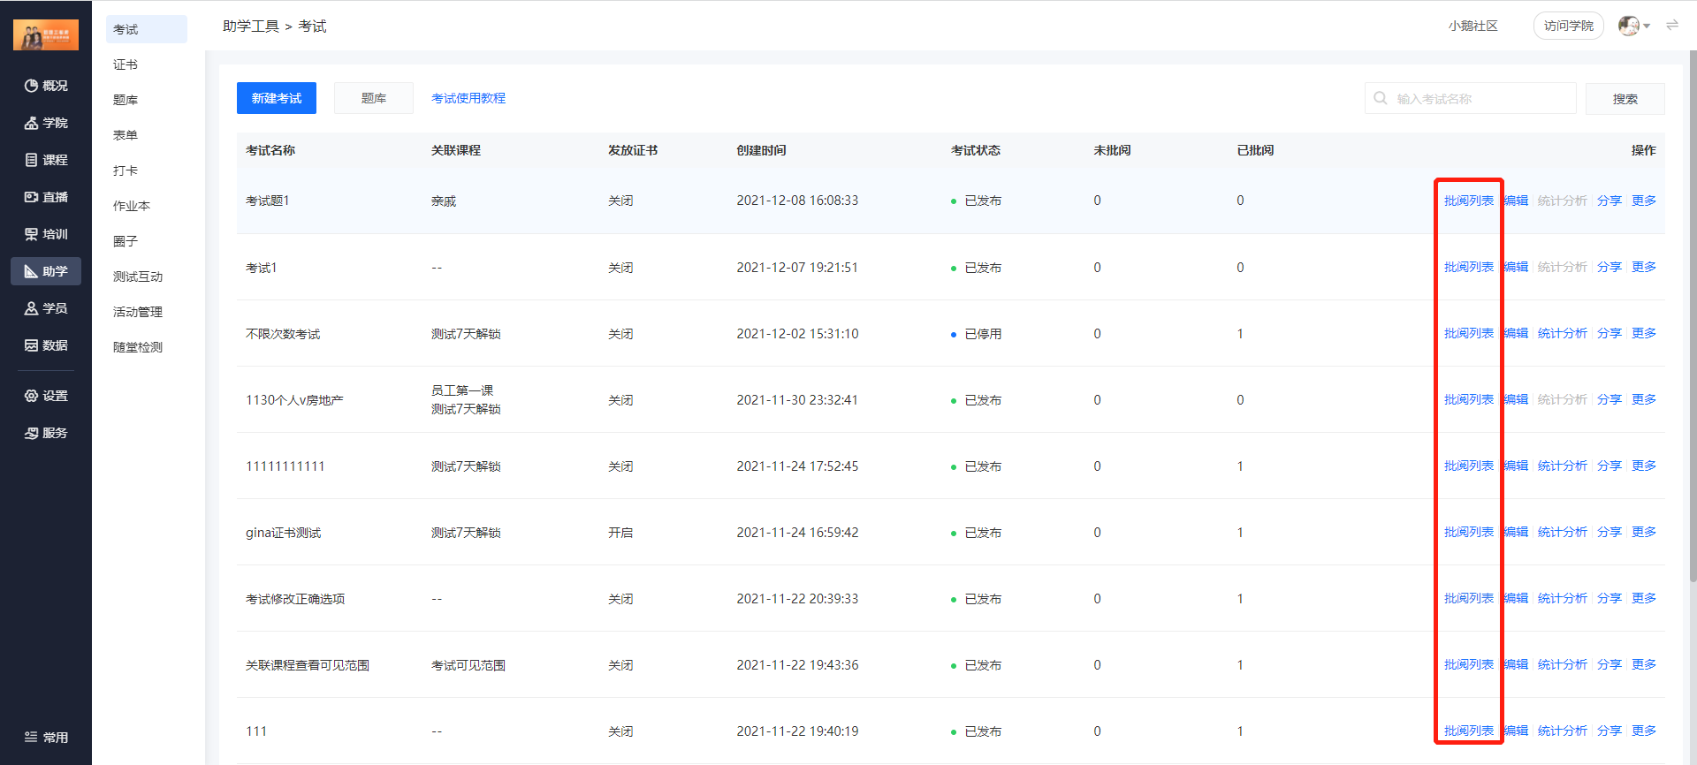Click the switch arrows icon at top right

tap(1671, 26)
